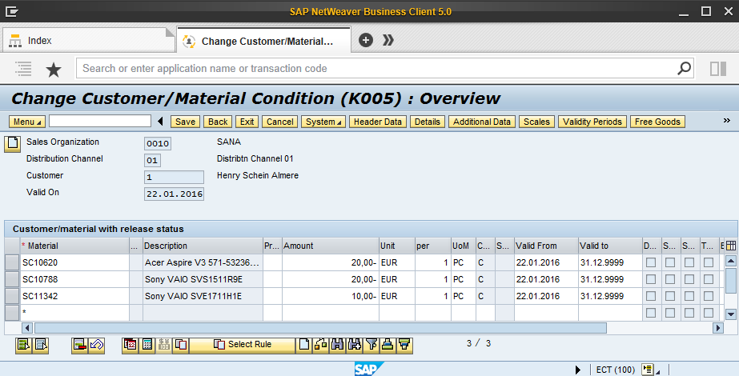Click the Exit button

pyautogui.click(x=247, y=122)
